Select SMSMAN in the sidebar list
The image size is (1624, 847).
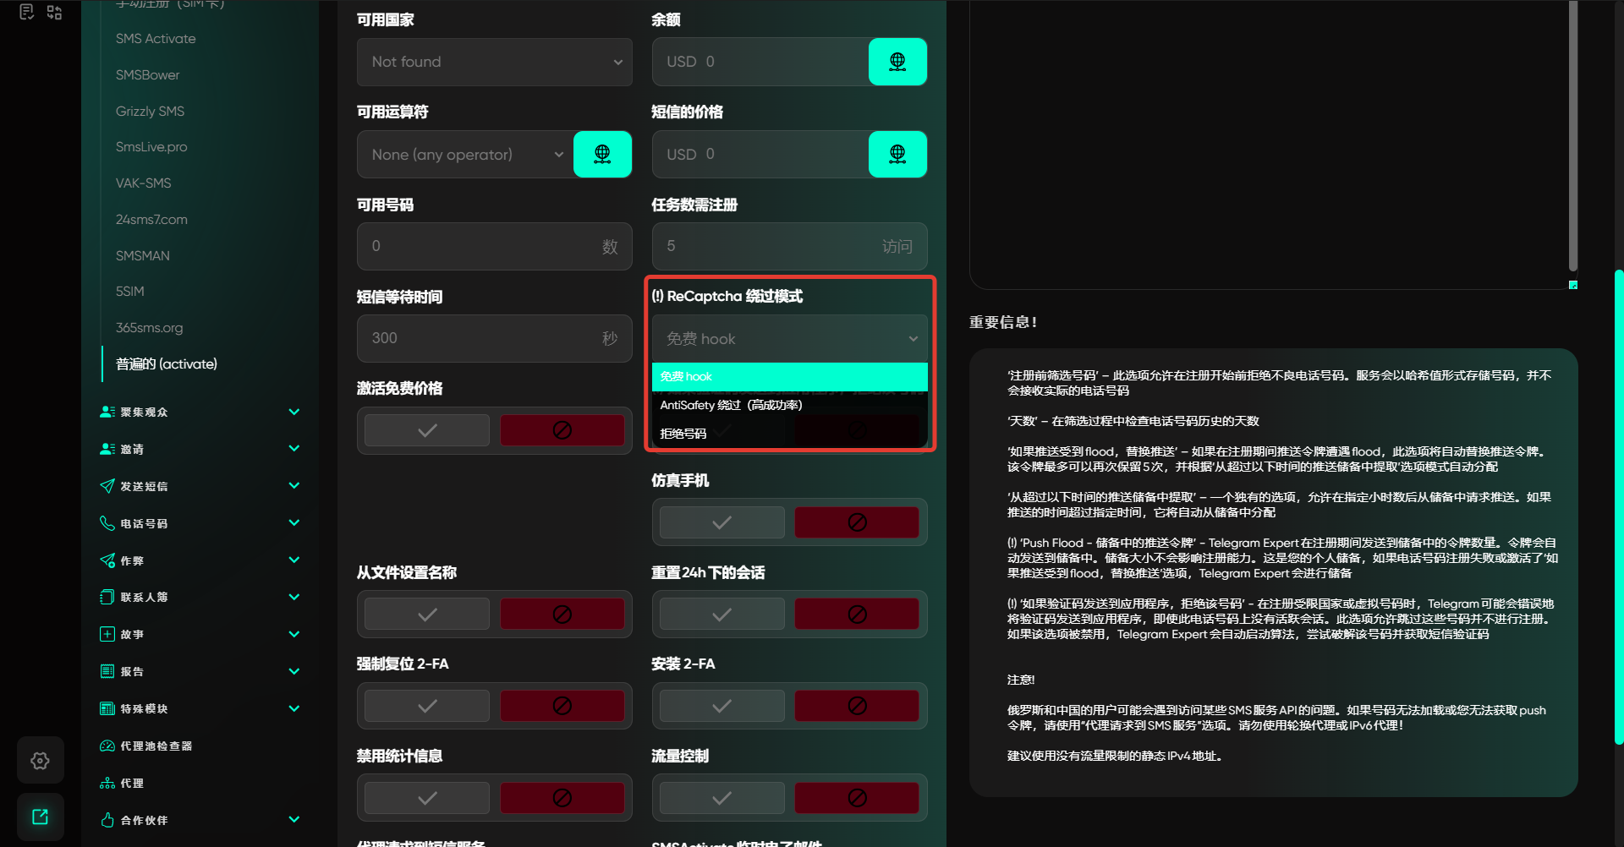click(142, 255)
